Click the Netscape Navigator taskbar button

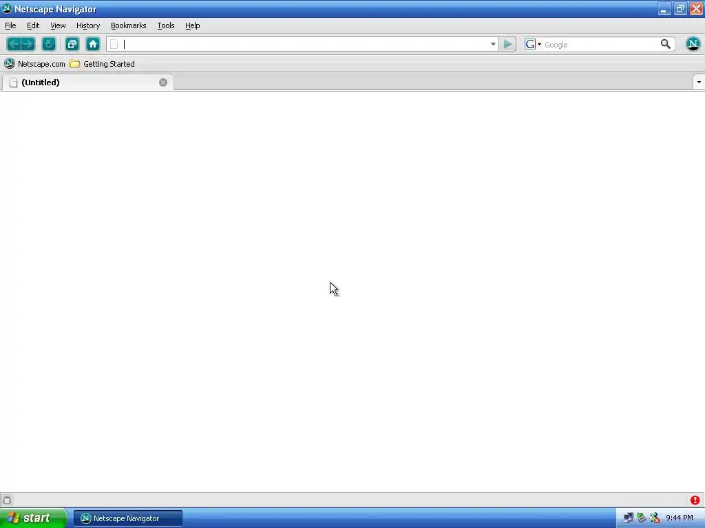tap(127, 518)
